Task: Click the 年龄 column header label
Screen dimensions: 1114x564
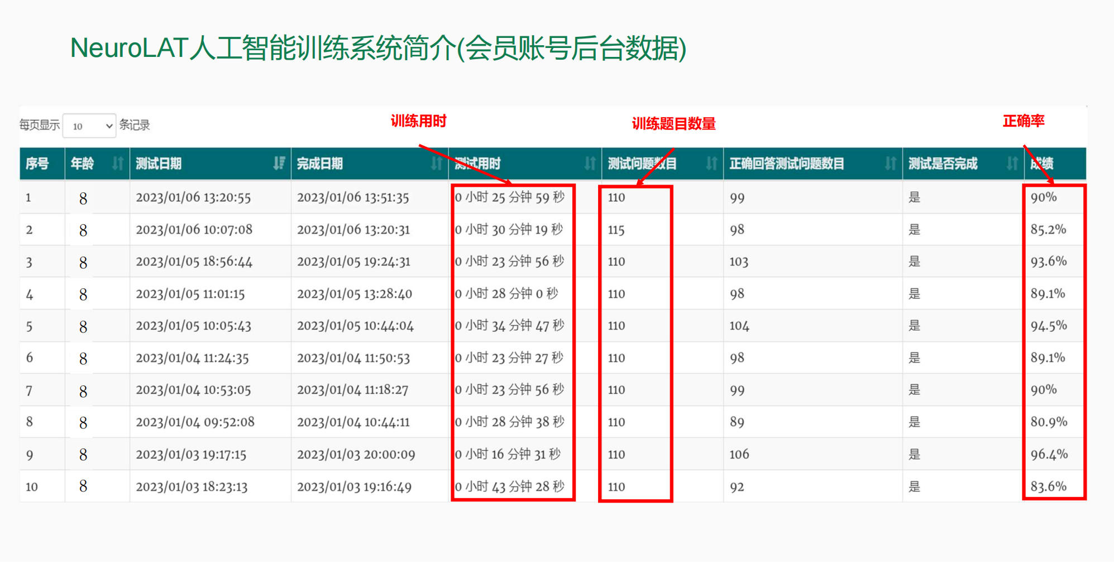Action: pyautogui.click(x=82, y=163)
